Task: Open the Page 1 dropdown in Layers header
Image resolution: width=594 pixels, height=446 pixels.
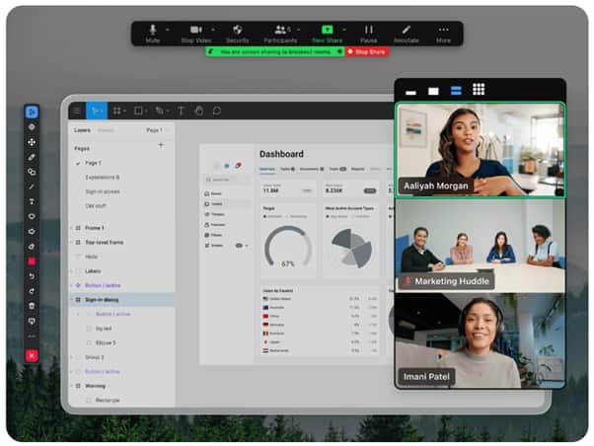Action: click(x=157, y=130)
